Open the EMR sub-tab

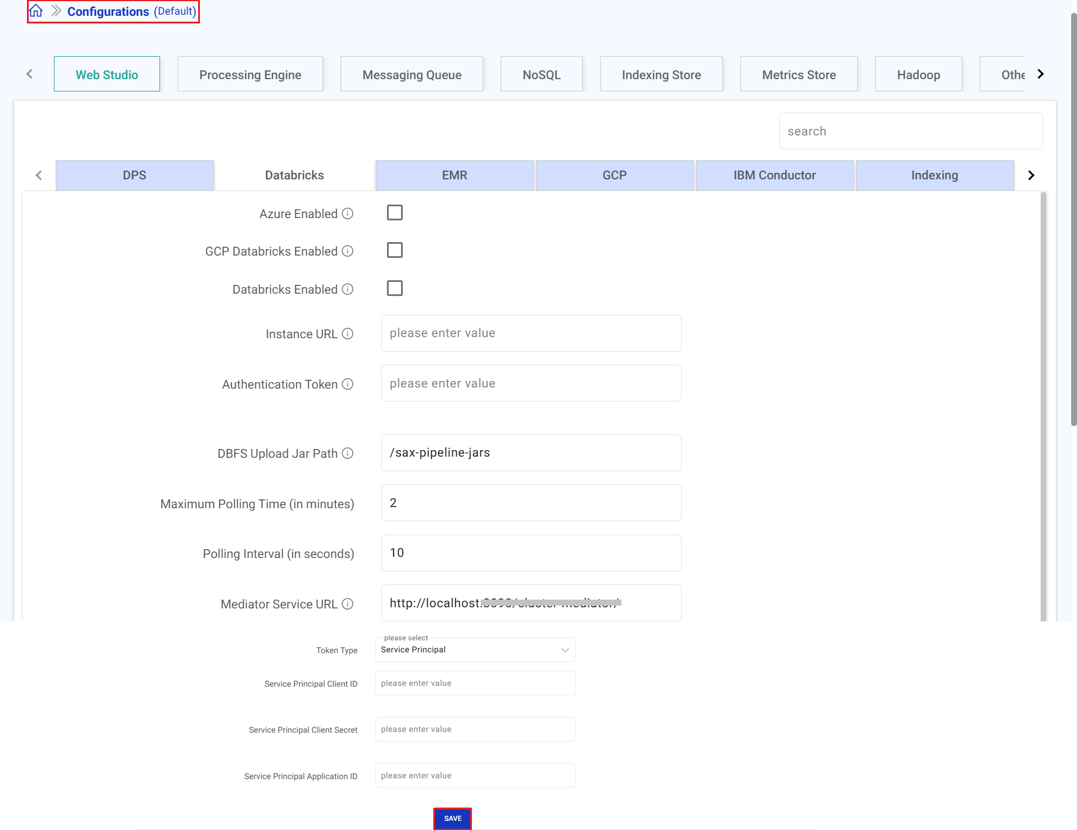click(x=454, y=175)
